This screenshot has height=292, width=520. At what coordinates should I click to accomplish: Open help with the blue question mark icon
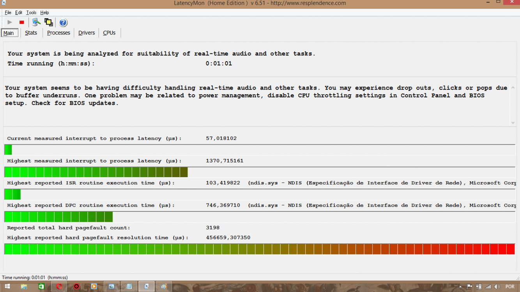63,23
